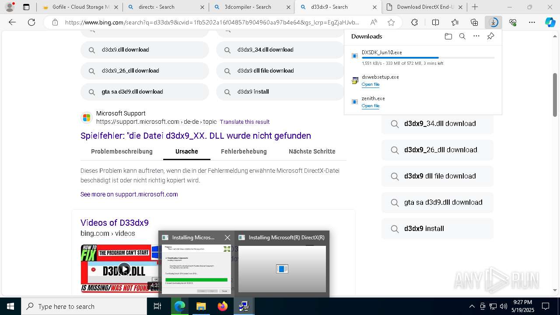Open a new tab with plus button
Screen dimensions: 560x315
[475, 7]
